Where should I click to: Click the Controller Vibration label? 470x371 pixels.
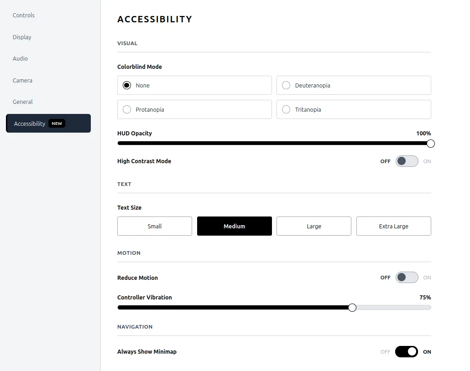145,297
